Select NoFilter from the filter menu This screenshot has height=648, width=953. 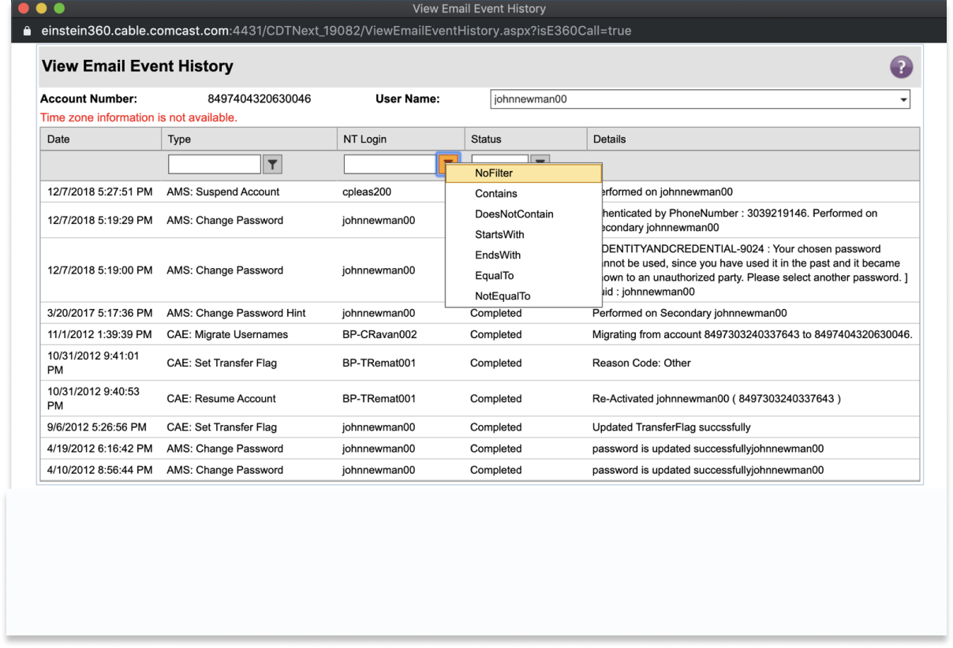[494, 173]
